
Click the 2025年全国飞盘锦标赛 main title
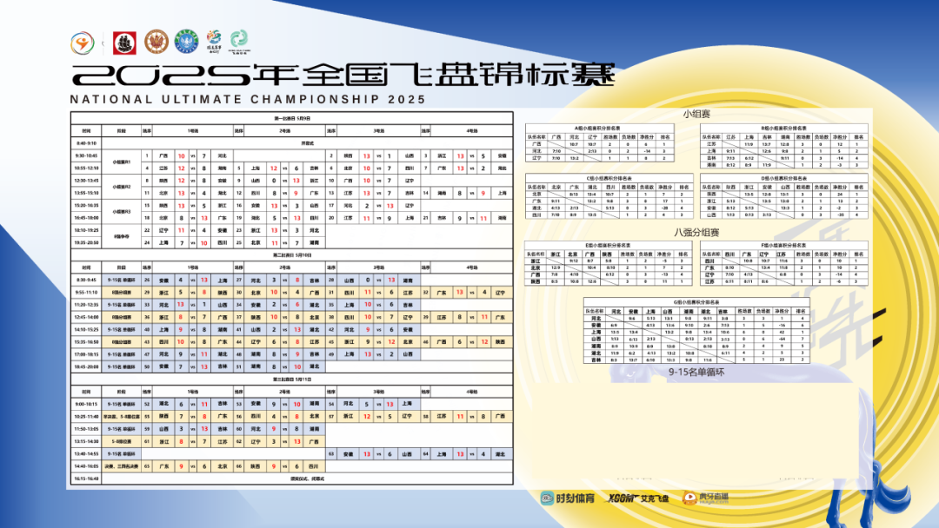tap(343, 75)
